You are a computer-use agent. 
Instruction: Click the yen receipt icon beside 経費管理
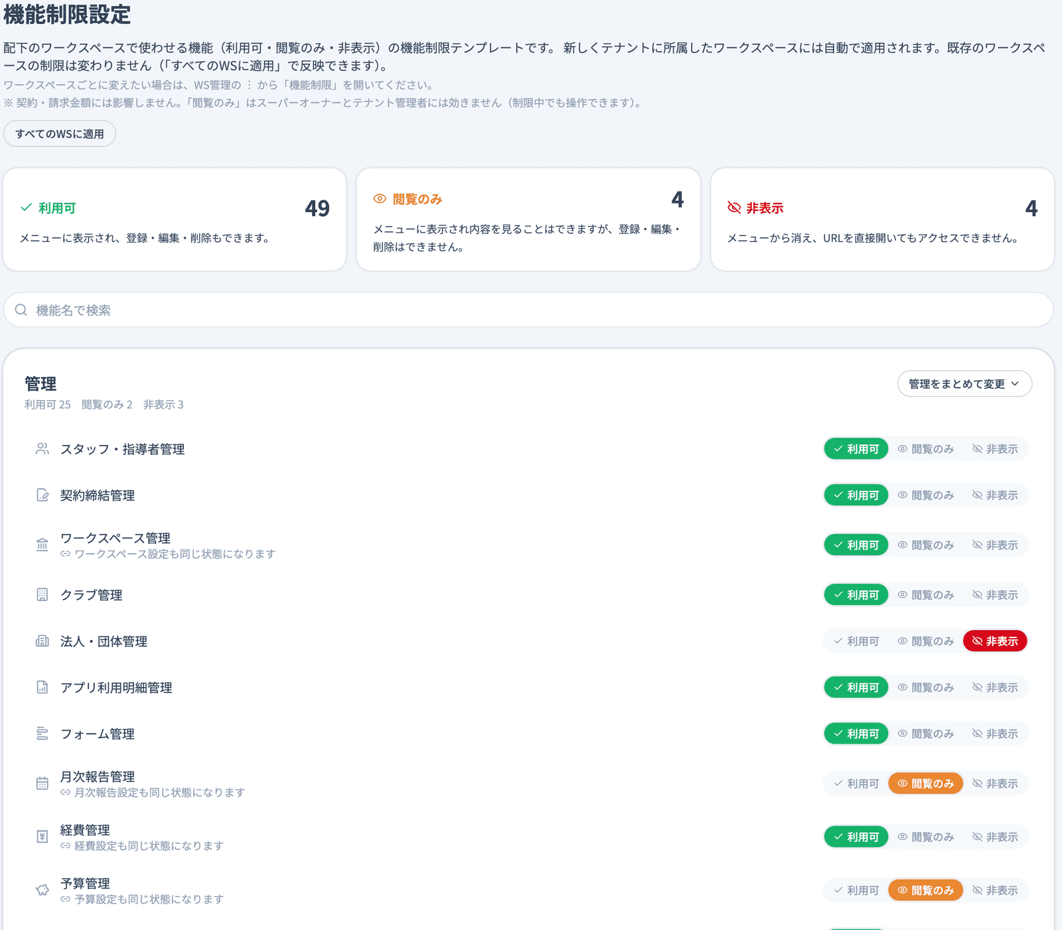pos(42,837)
